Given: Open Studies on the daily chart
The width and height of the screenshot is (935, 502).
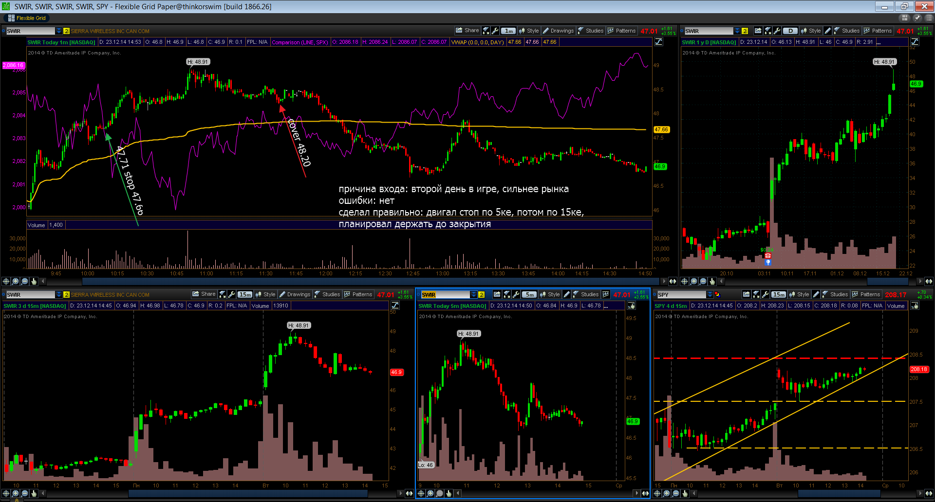Looking at the screenshot, I should (x=846, y=31).
